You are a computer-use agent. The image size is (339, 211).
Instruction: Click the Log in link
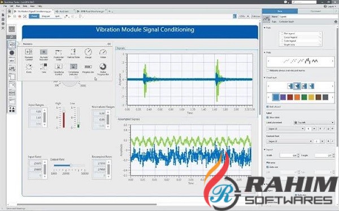(331, 6)
